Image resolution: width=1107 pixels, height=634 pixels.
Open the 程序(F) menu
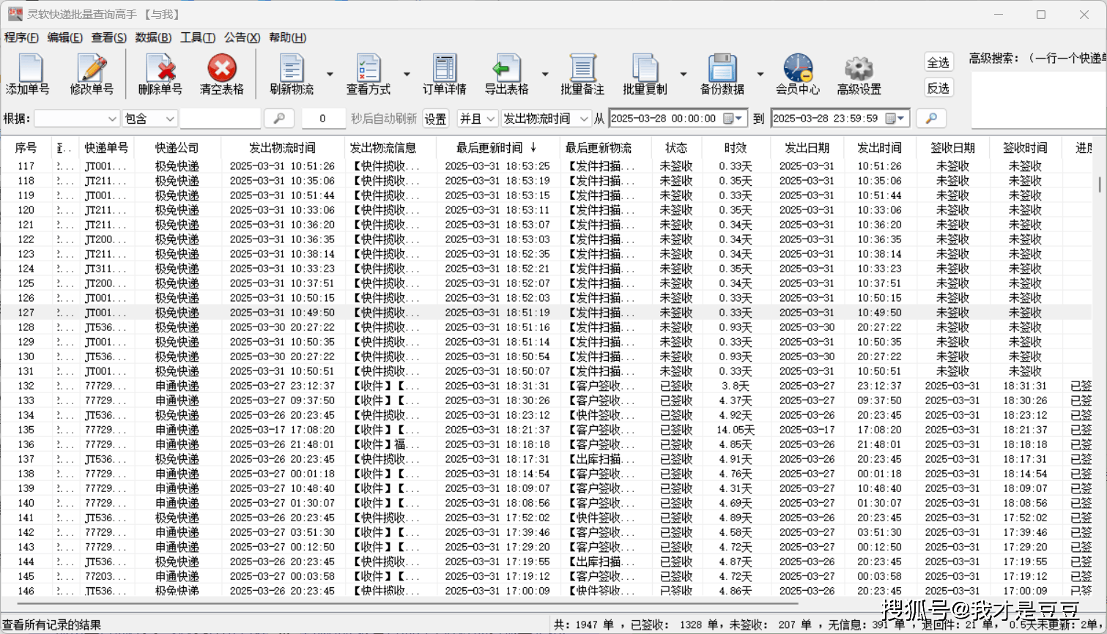pos(22,37)
